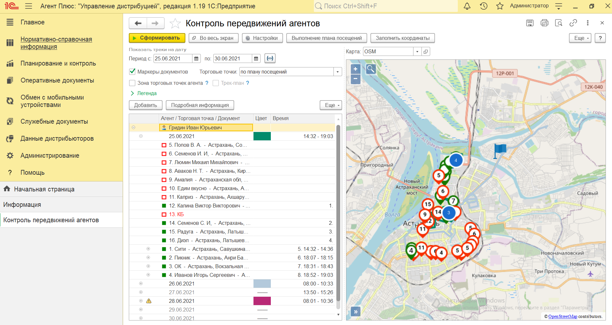
Task: Open calendar for end date 30.06.2021
Action: coord(256,58)
